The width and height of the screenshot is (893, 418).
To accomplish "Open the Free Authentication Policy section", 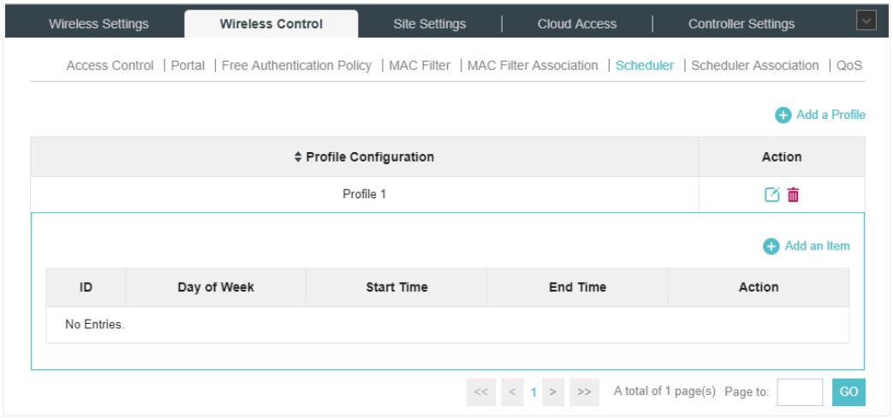I will coord(296,66).
